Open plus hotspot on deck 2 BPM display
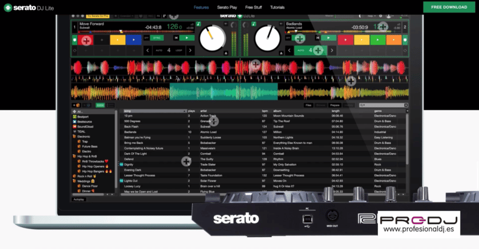Viewport: 479px width, 249px height. pos(383,27)
